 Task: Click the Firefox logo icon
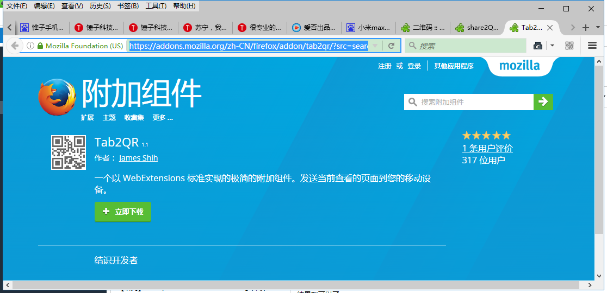[57, 97]
